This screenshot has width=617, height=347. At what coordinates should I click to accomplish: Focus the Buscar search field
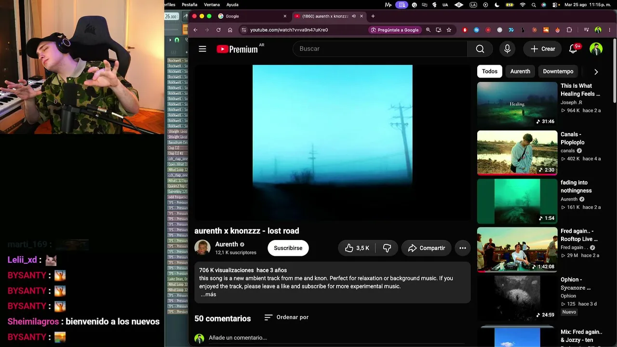point(380,49)
